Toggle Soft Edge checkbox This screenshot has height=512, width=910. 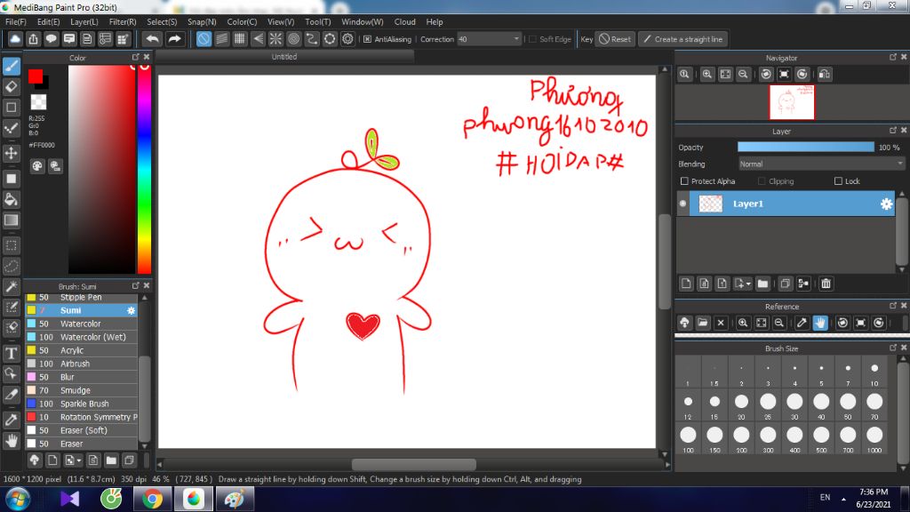tap(533, 39)
